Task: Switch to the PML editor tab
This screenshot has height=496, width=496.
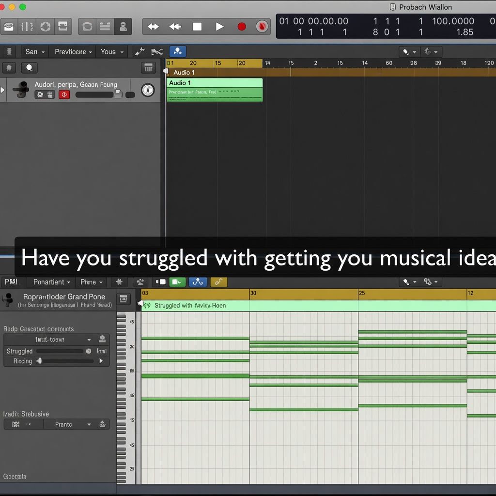Action: 12,282
